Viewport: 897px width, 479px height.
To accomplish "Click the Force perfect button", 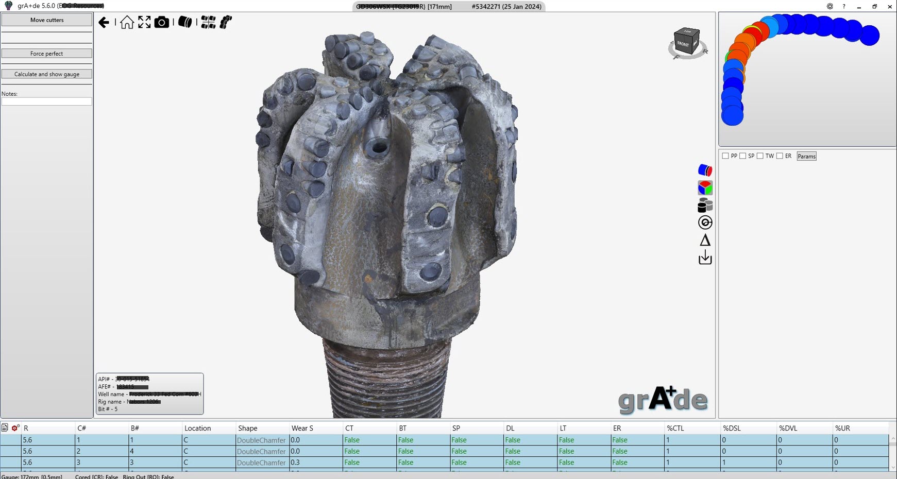I will (x=47, y=54).
